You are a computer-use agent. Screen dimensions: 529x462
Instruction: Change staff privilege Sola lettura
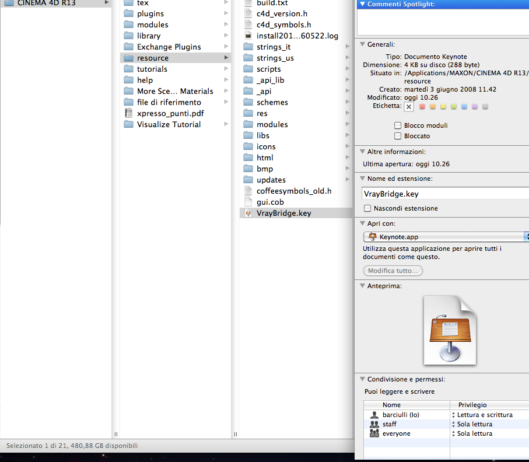tap(472, 424)
